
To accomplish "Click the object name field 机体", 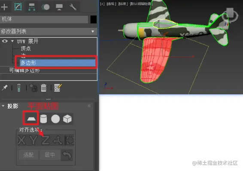I will [44, 19].
